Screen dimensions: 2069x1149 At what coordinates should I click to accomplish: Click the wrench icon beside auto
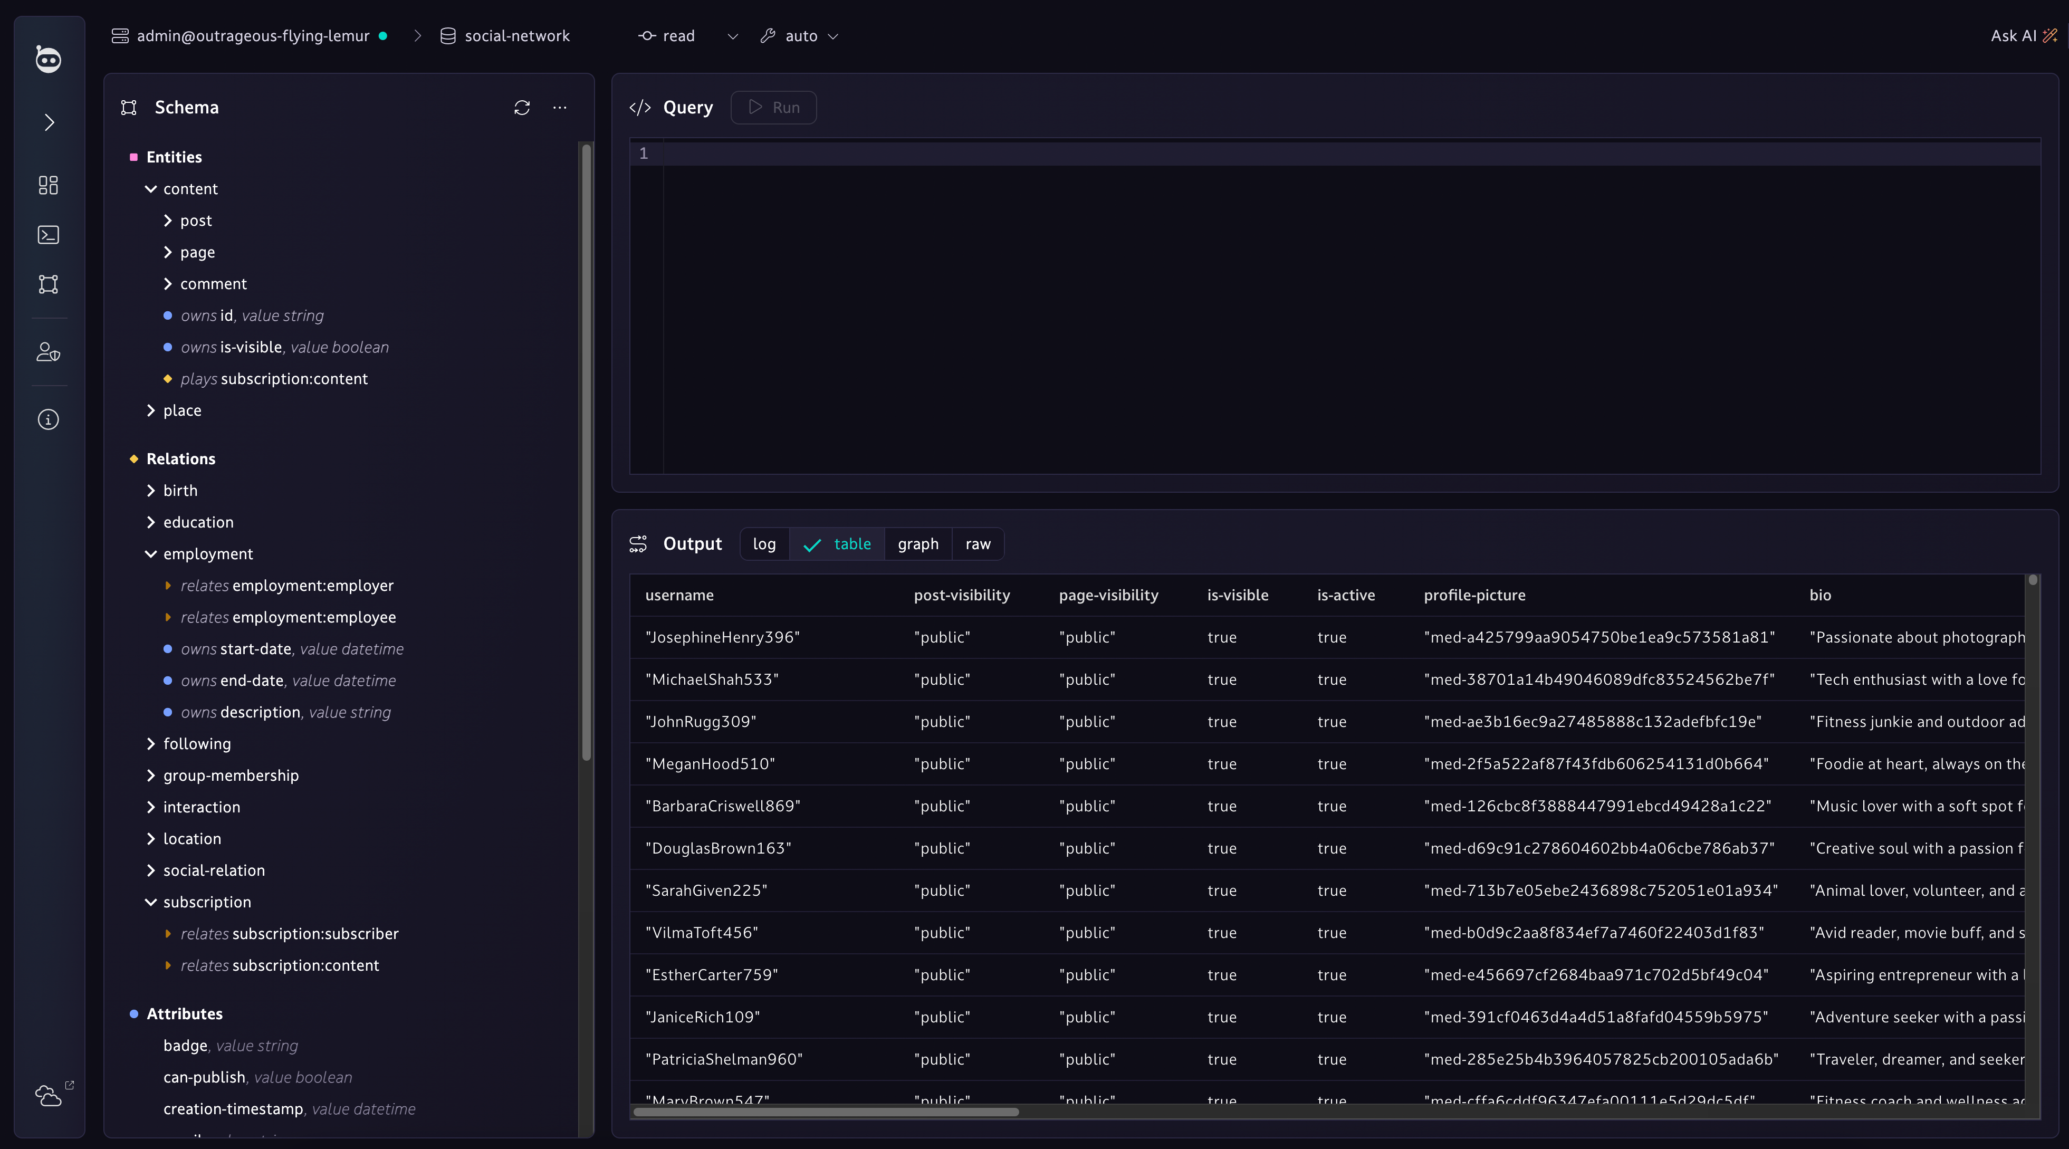coord(768,36)
